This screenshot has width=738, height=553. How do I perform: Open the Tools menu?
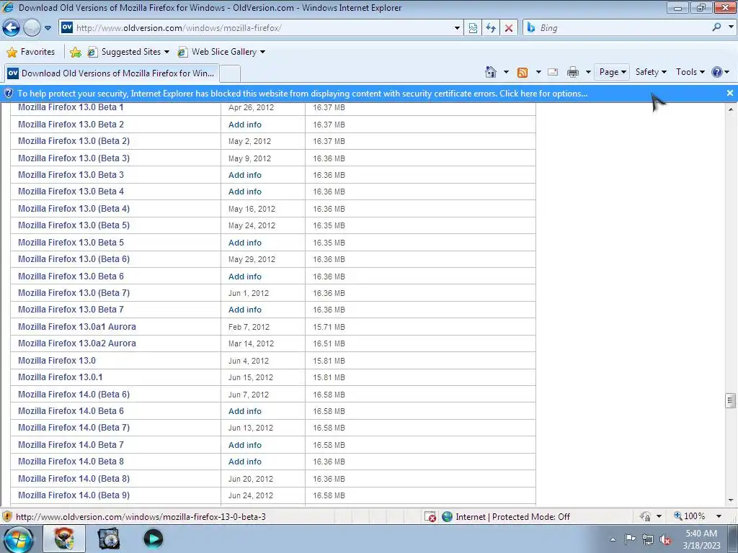click(690, 72)
